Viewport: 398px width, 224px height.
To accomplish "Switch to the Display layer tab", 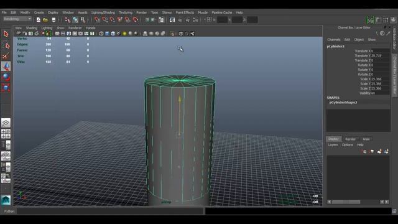I will coord(333,139).
